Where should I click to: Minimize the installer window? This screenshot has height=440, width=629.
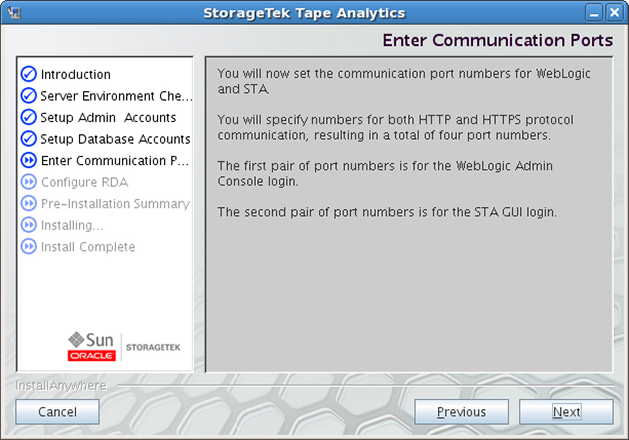click(594, 13)
